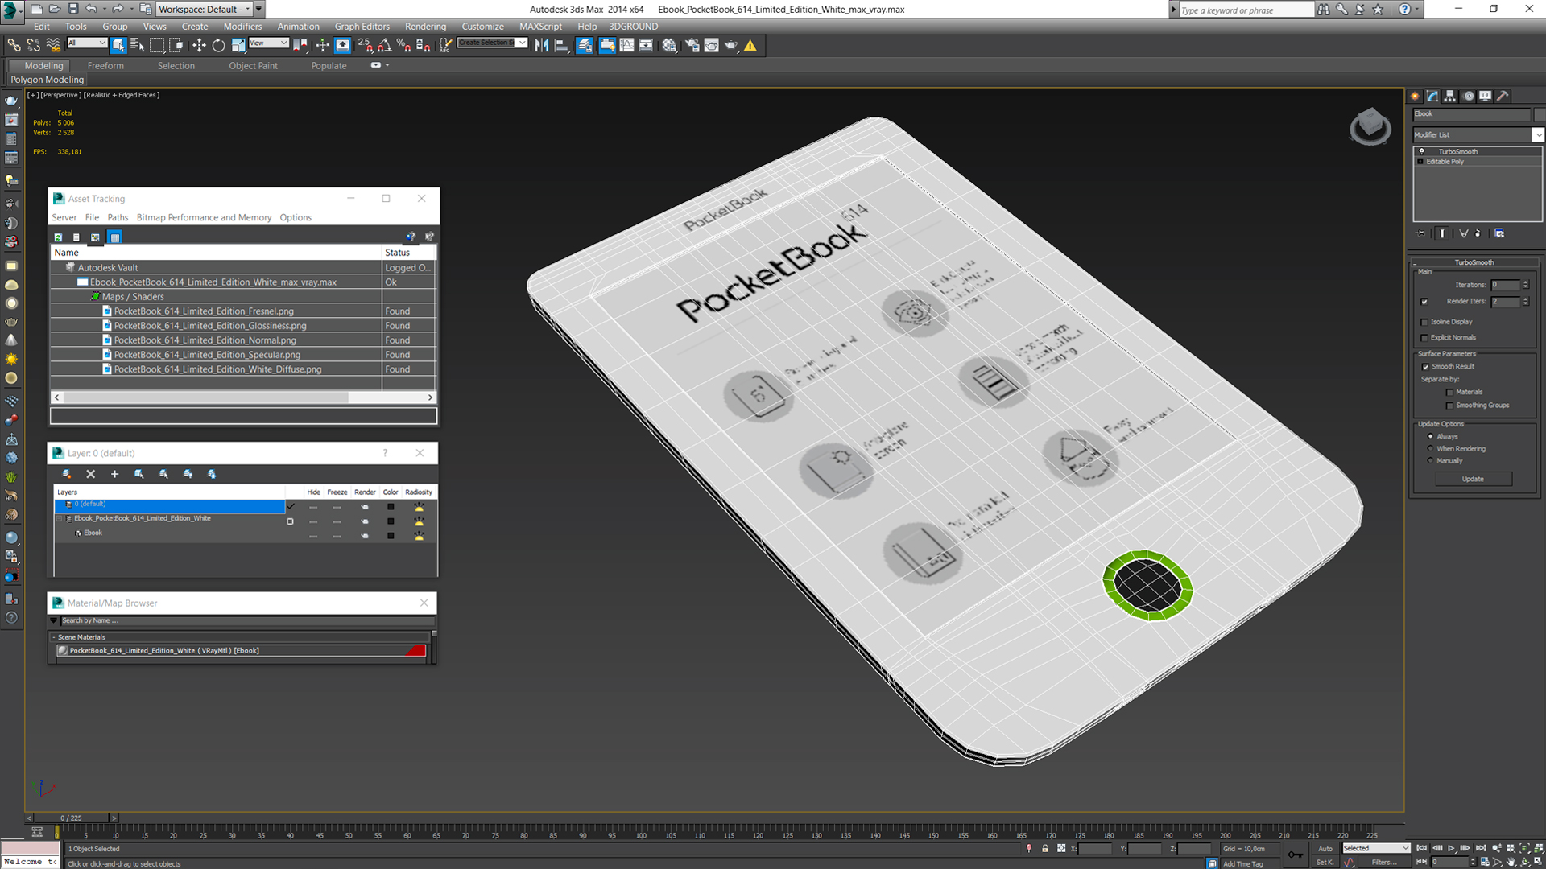The image size is (1546, 869).
Task: Toggle the Angle Snap tool
Action: tap(385, 46)
